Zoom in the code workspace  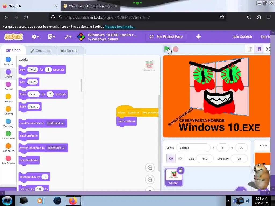[150, 168]
